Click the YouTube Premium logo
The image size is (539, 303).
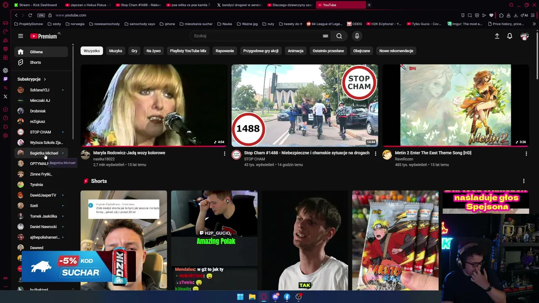(x=44, y=36)
